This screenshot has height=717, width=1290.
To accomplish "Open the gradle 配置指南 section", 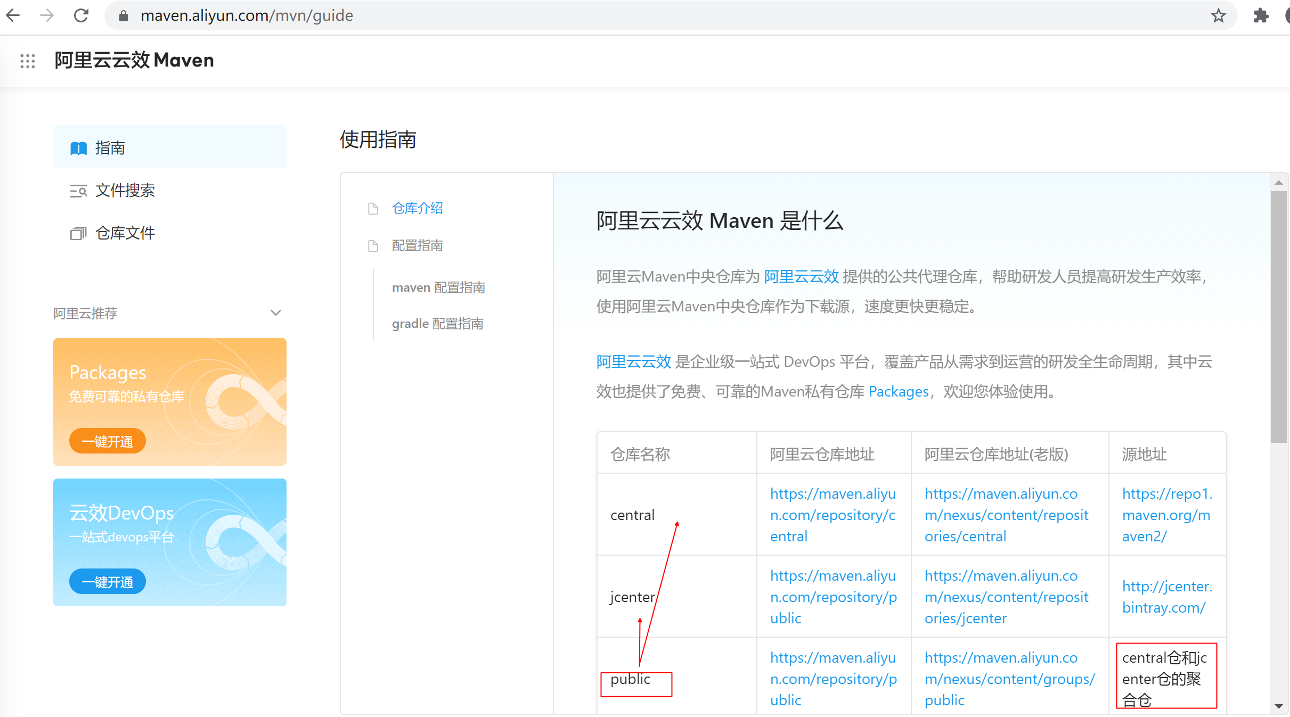I will click(437, 324).
